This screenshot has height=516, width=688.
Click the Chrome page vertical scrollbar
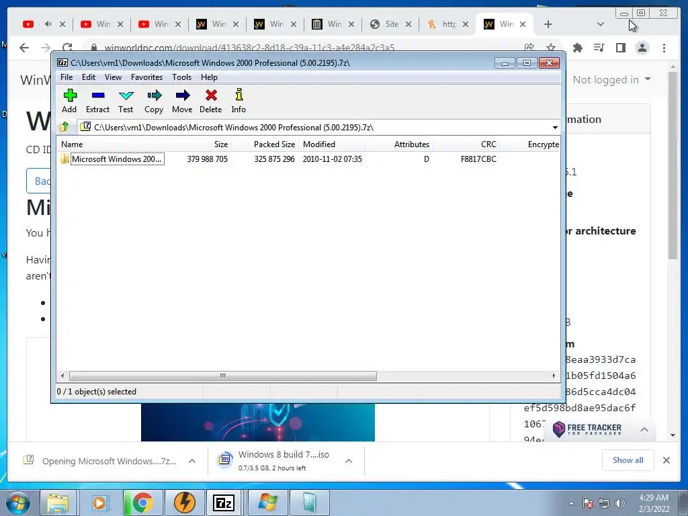click(x=673, y=165)
